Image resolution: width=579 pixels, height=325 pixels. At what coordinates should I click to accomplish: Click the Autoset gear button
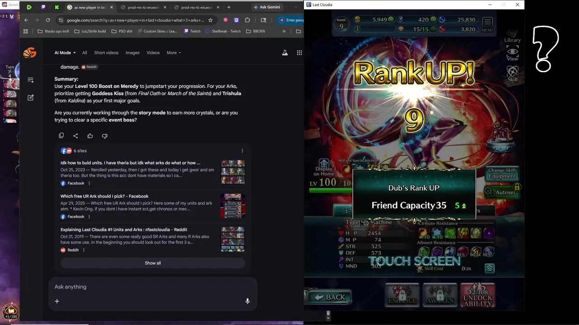502,192
